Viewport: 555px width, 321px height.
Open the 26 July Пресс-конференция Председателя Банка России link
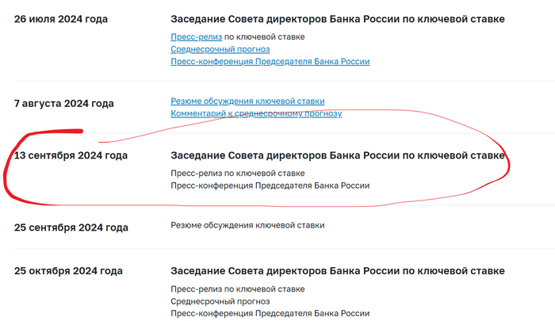pyautogui.click(x=270, y=62)
